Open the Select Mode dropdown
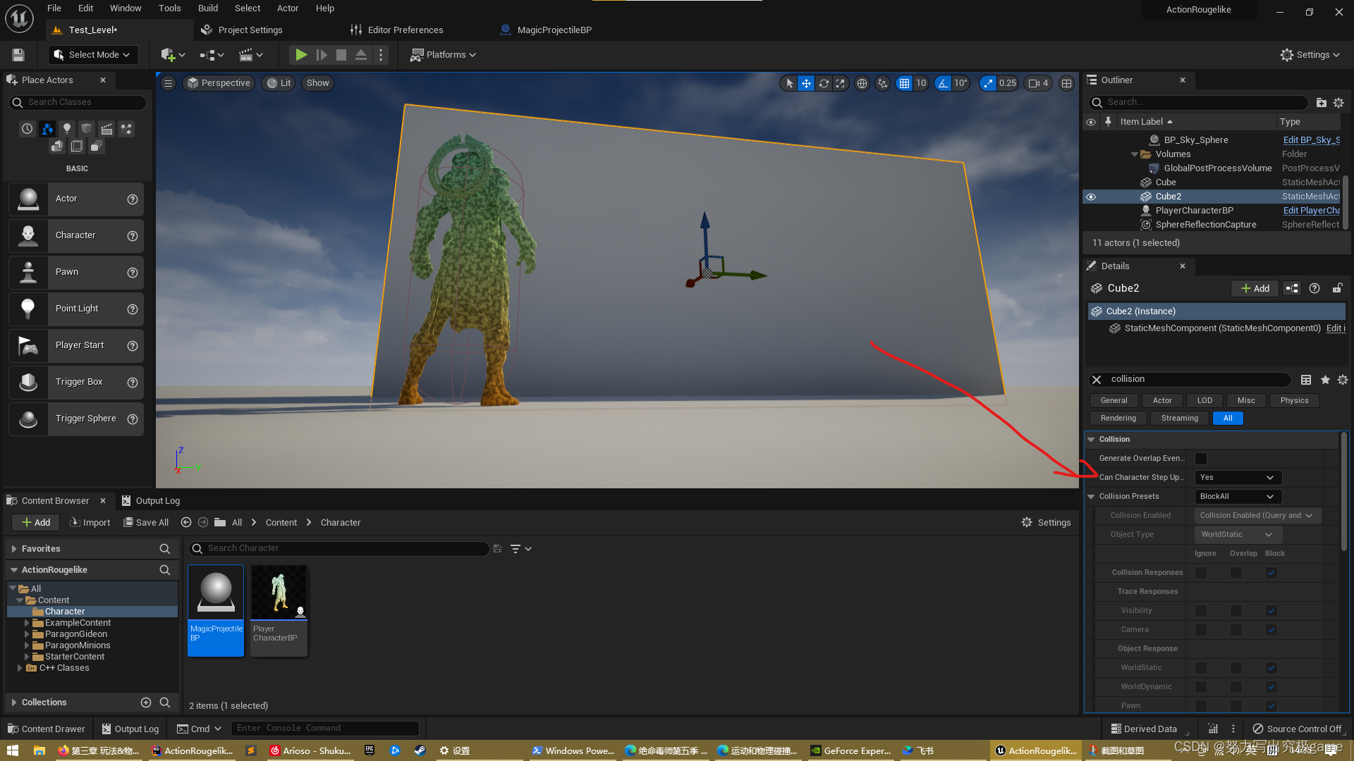The width and height of the screenshot is (1354, 761). pyautogui.click(x=93, y=55)
